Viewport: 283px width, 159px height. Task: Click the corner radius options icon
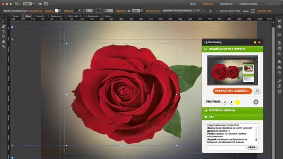(98, 11)
